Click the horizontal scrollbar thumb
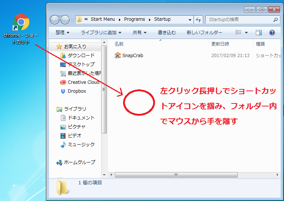 [176, 175]
